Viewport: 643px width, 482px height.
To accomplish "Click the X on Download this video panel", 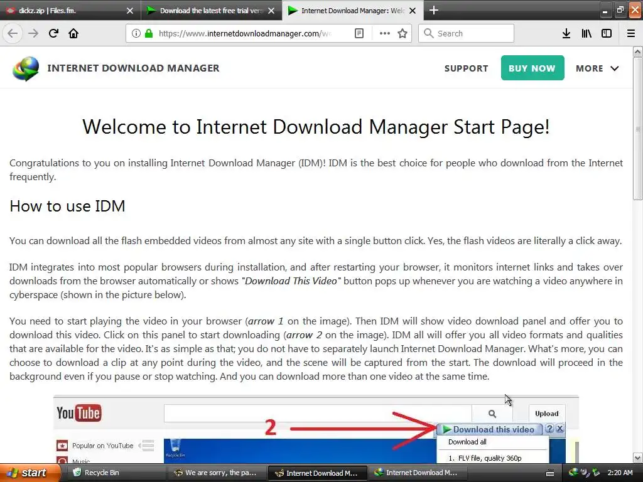I will pyautogui.click(x=559, y=429).
